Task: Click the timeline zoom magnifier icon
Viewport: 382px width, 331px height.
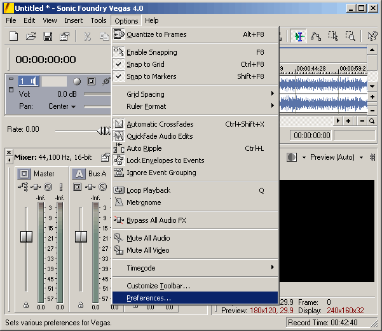Action: 372,121
